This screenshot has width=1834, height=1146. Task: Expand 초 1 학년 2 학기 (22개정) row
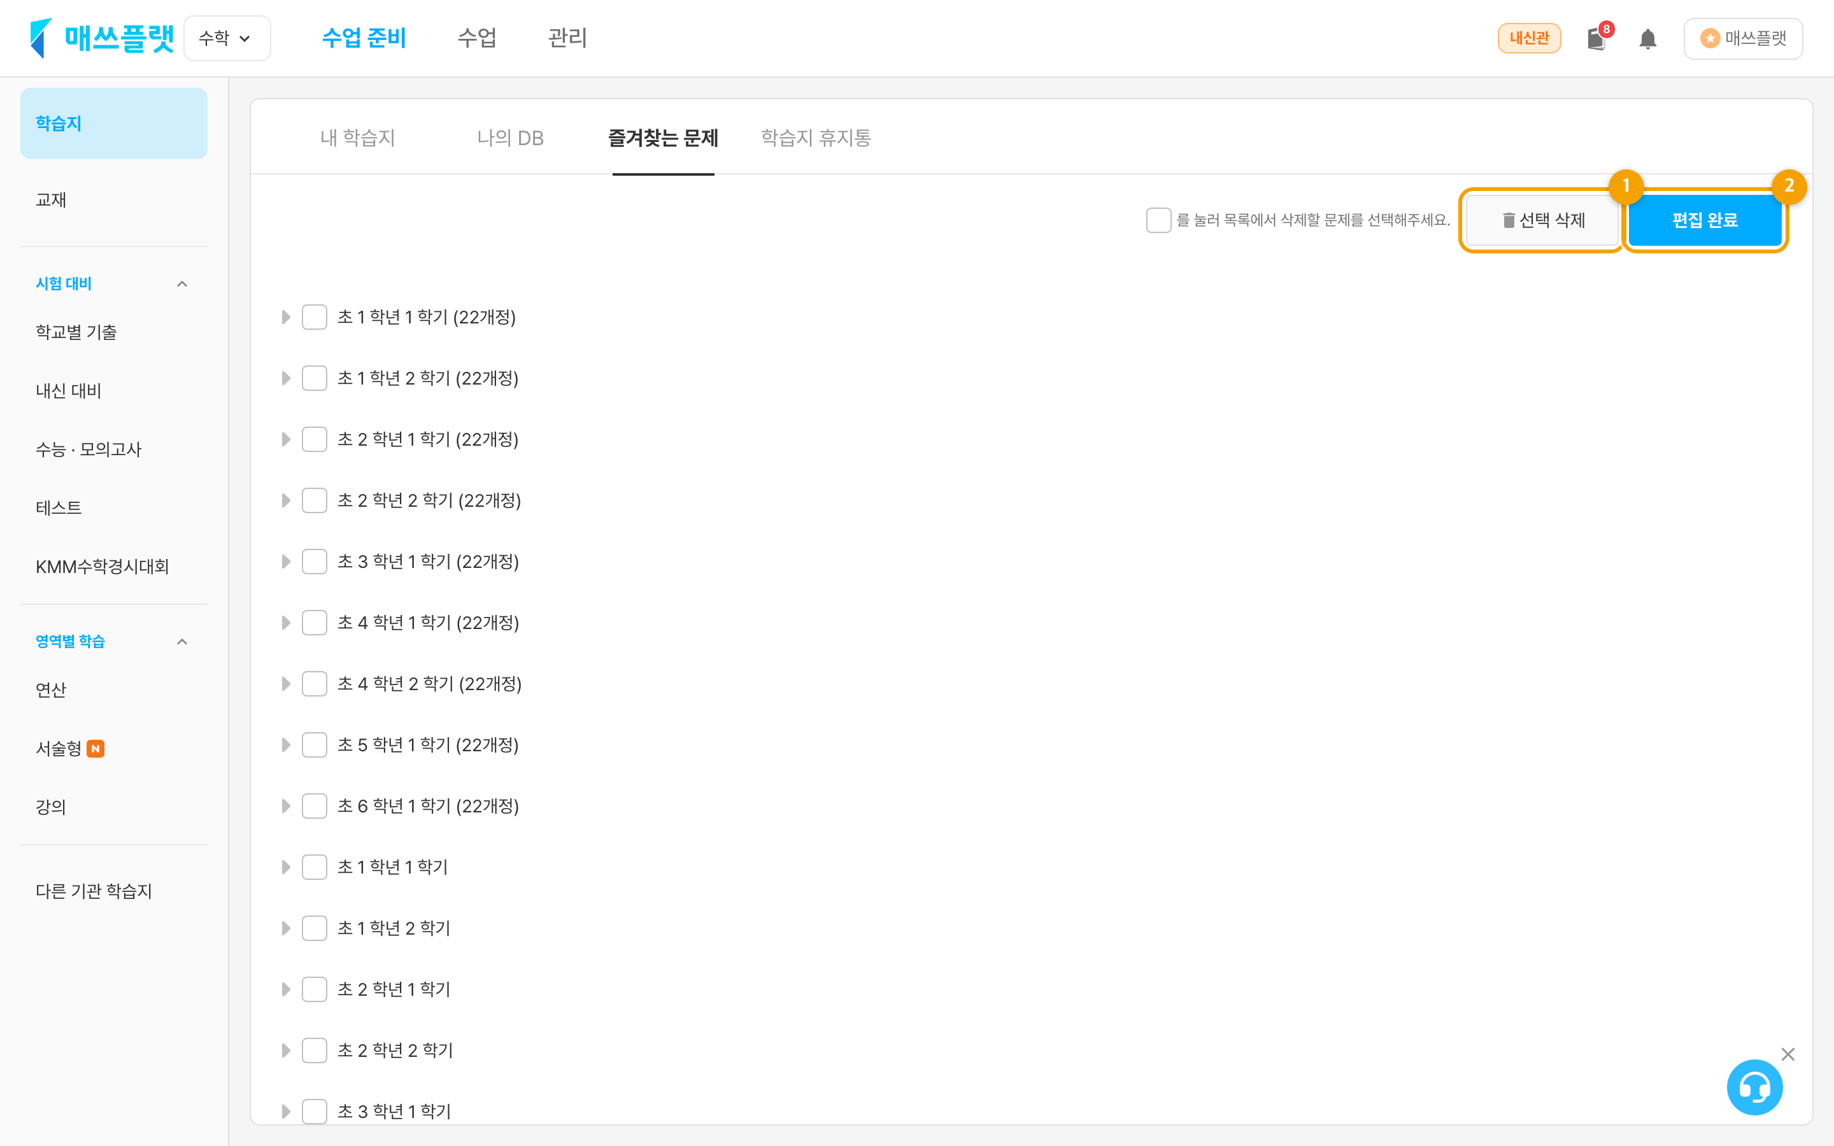tap(286, 378)
